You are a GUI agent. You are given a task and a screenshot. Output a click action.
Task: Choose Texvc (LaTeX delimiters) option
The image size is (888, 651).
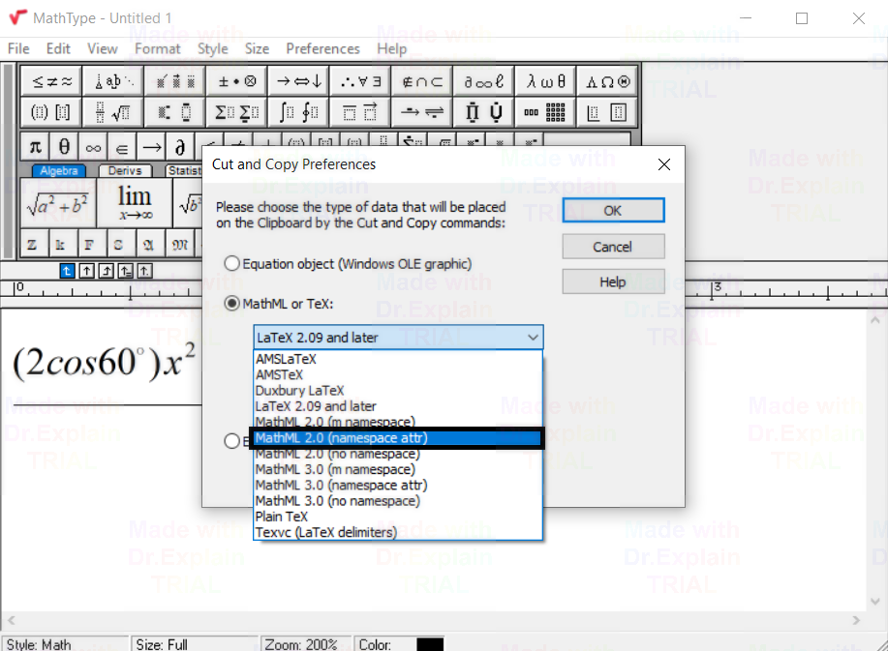point(398,533)
